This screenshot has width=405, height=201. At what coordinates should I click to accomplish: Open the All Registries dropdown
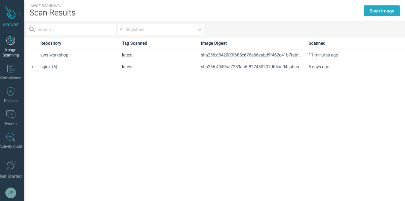tap(161, 30)
